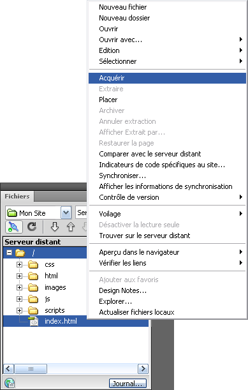Click the connect to remote server icon
This screenshot has width=248, height=390.
click(14, 227)
